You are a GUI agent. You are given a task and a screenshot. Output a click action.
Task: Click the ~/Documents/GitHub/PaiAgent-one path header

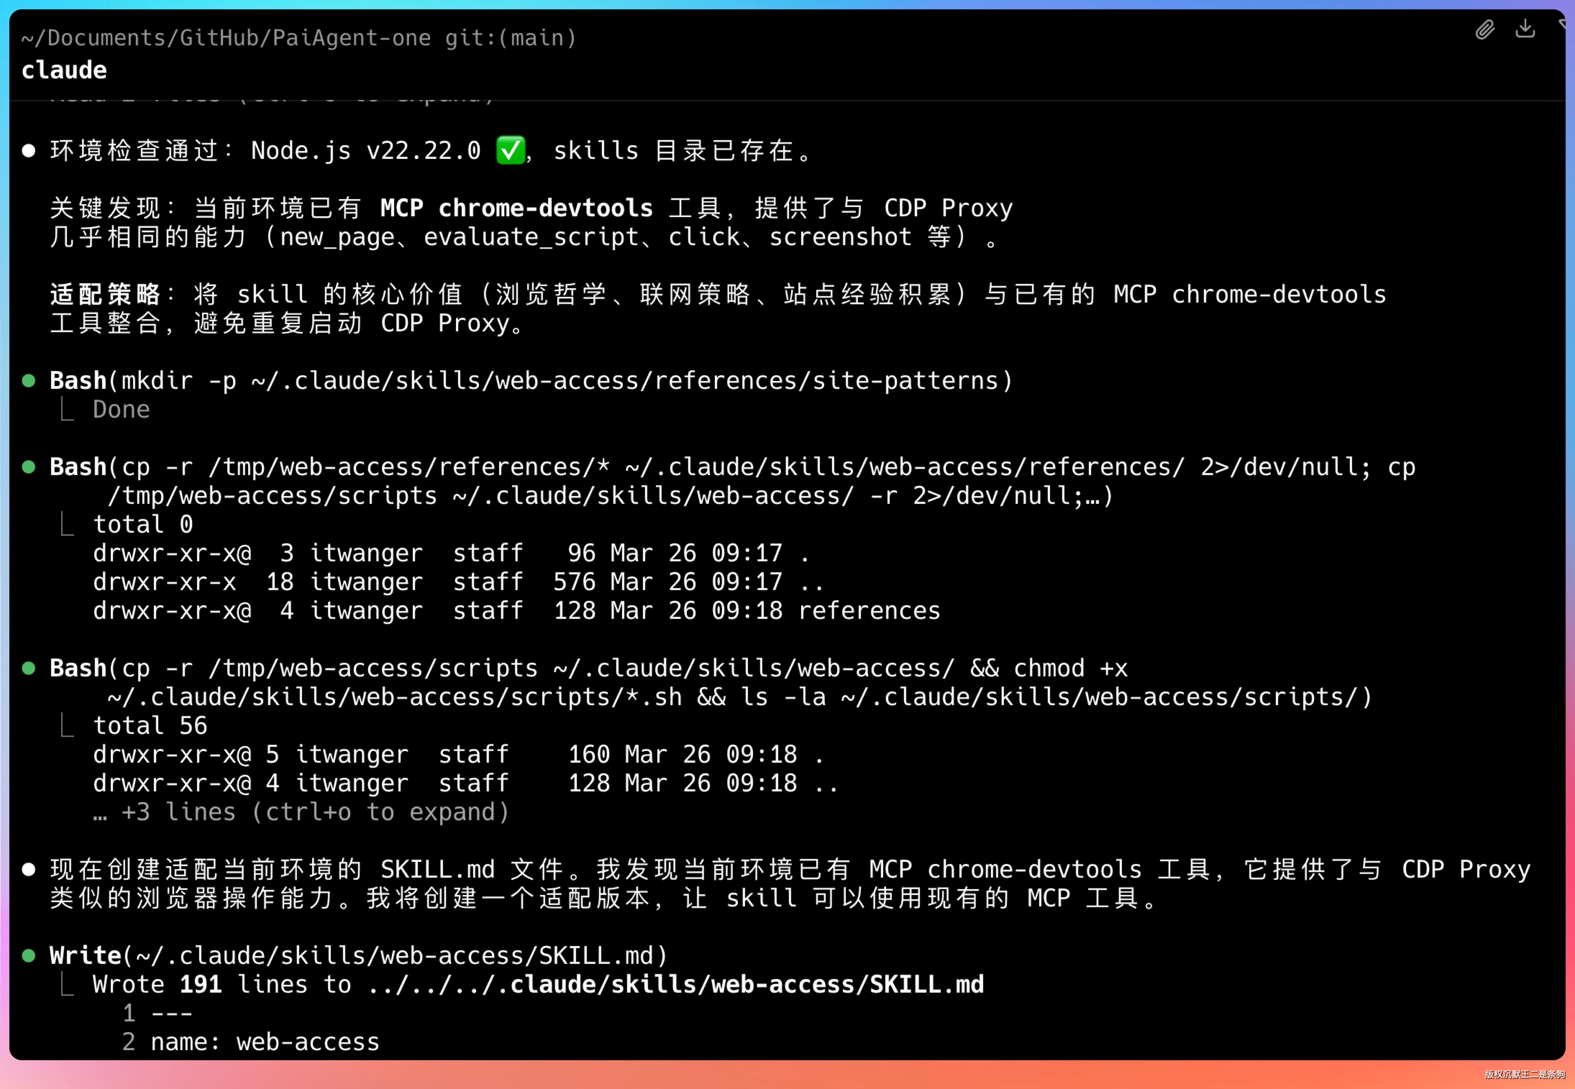(225, 38)
